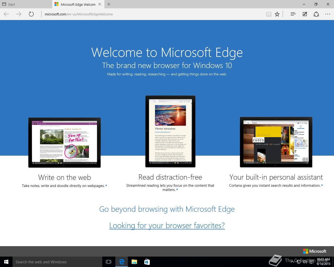The image size is (334, 267).
Task: Open the More actions ellipsis menu
Action: click(x=328, y=14)
